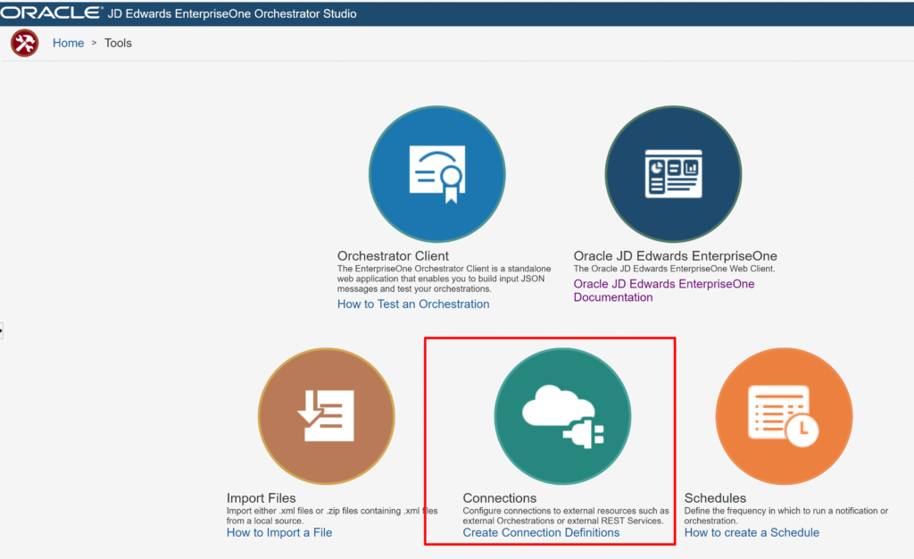
Task: Click the Tools breadcrumb text
Action: pos(118,43)
